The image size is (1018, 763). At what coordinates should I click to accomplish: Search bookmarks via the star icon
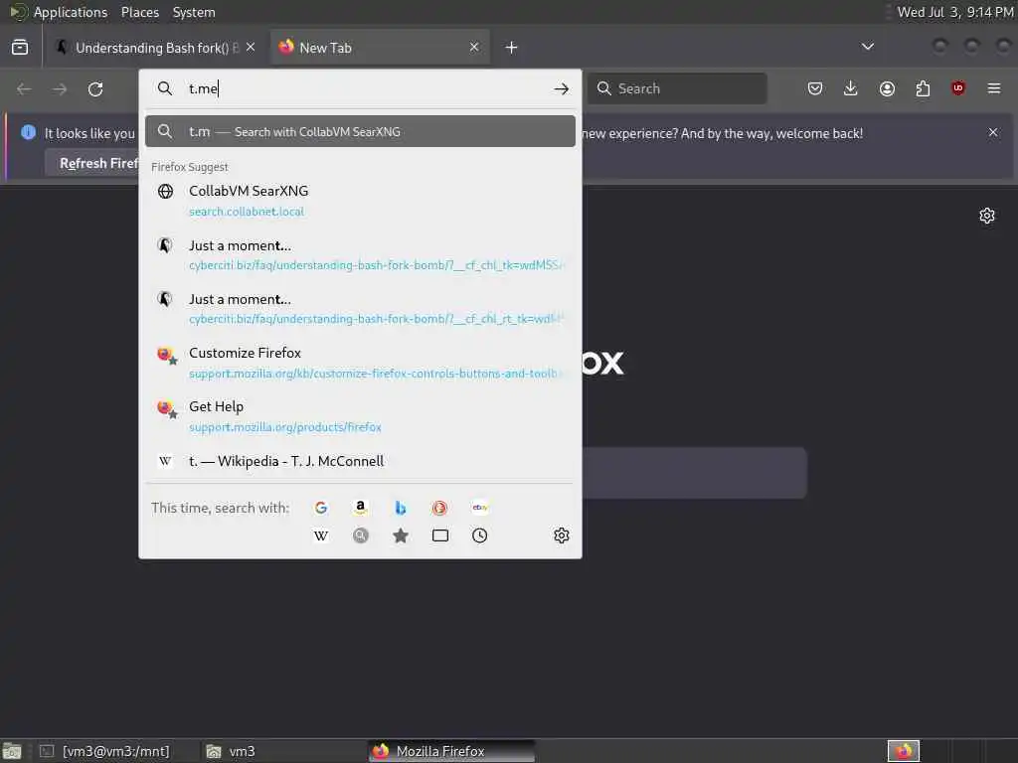(401, 535)
